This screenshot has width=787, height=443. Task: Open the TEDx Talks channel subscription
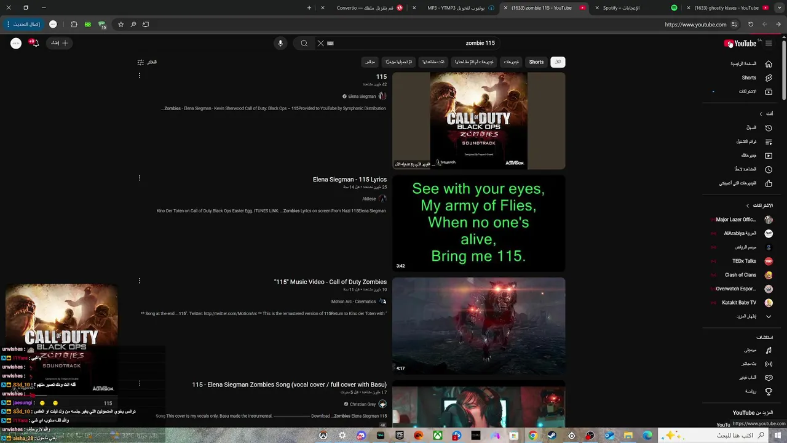pos(742,261)
